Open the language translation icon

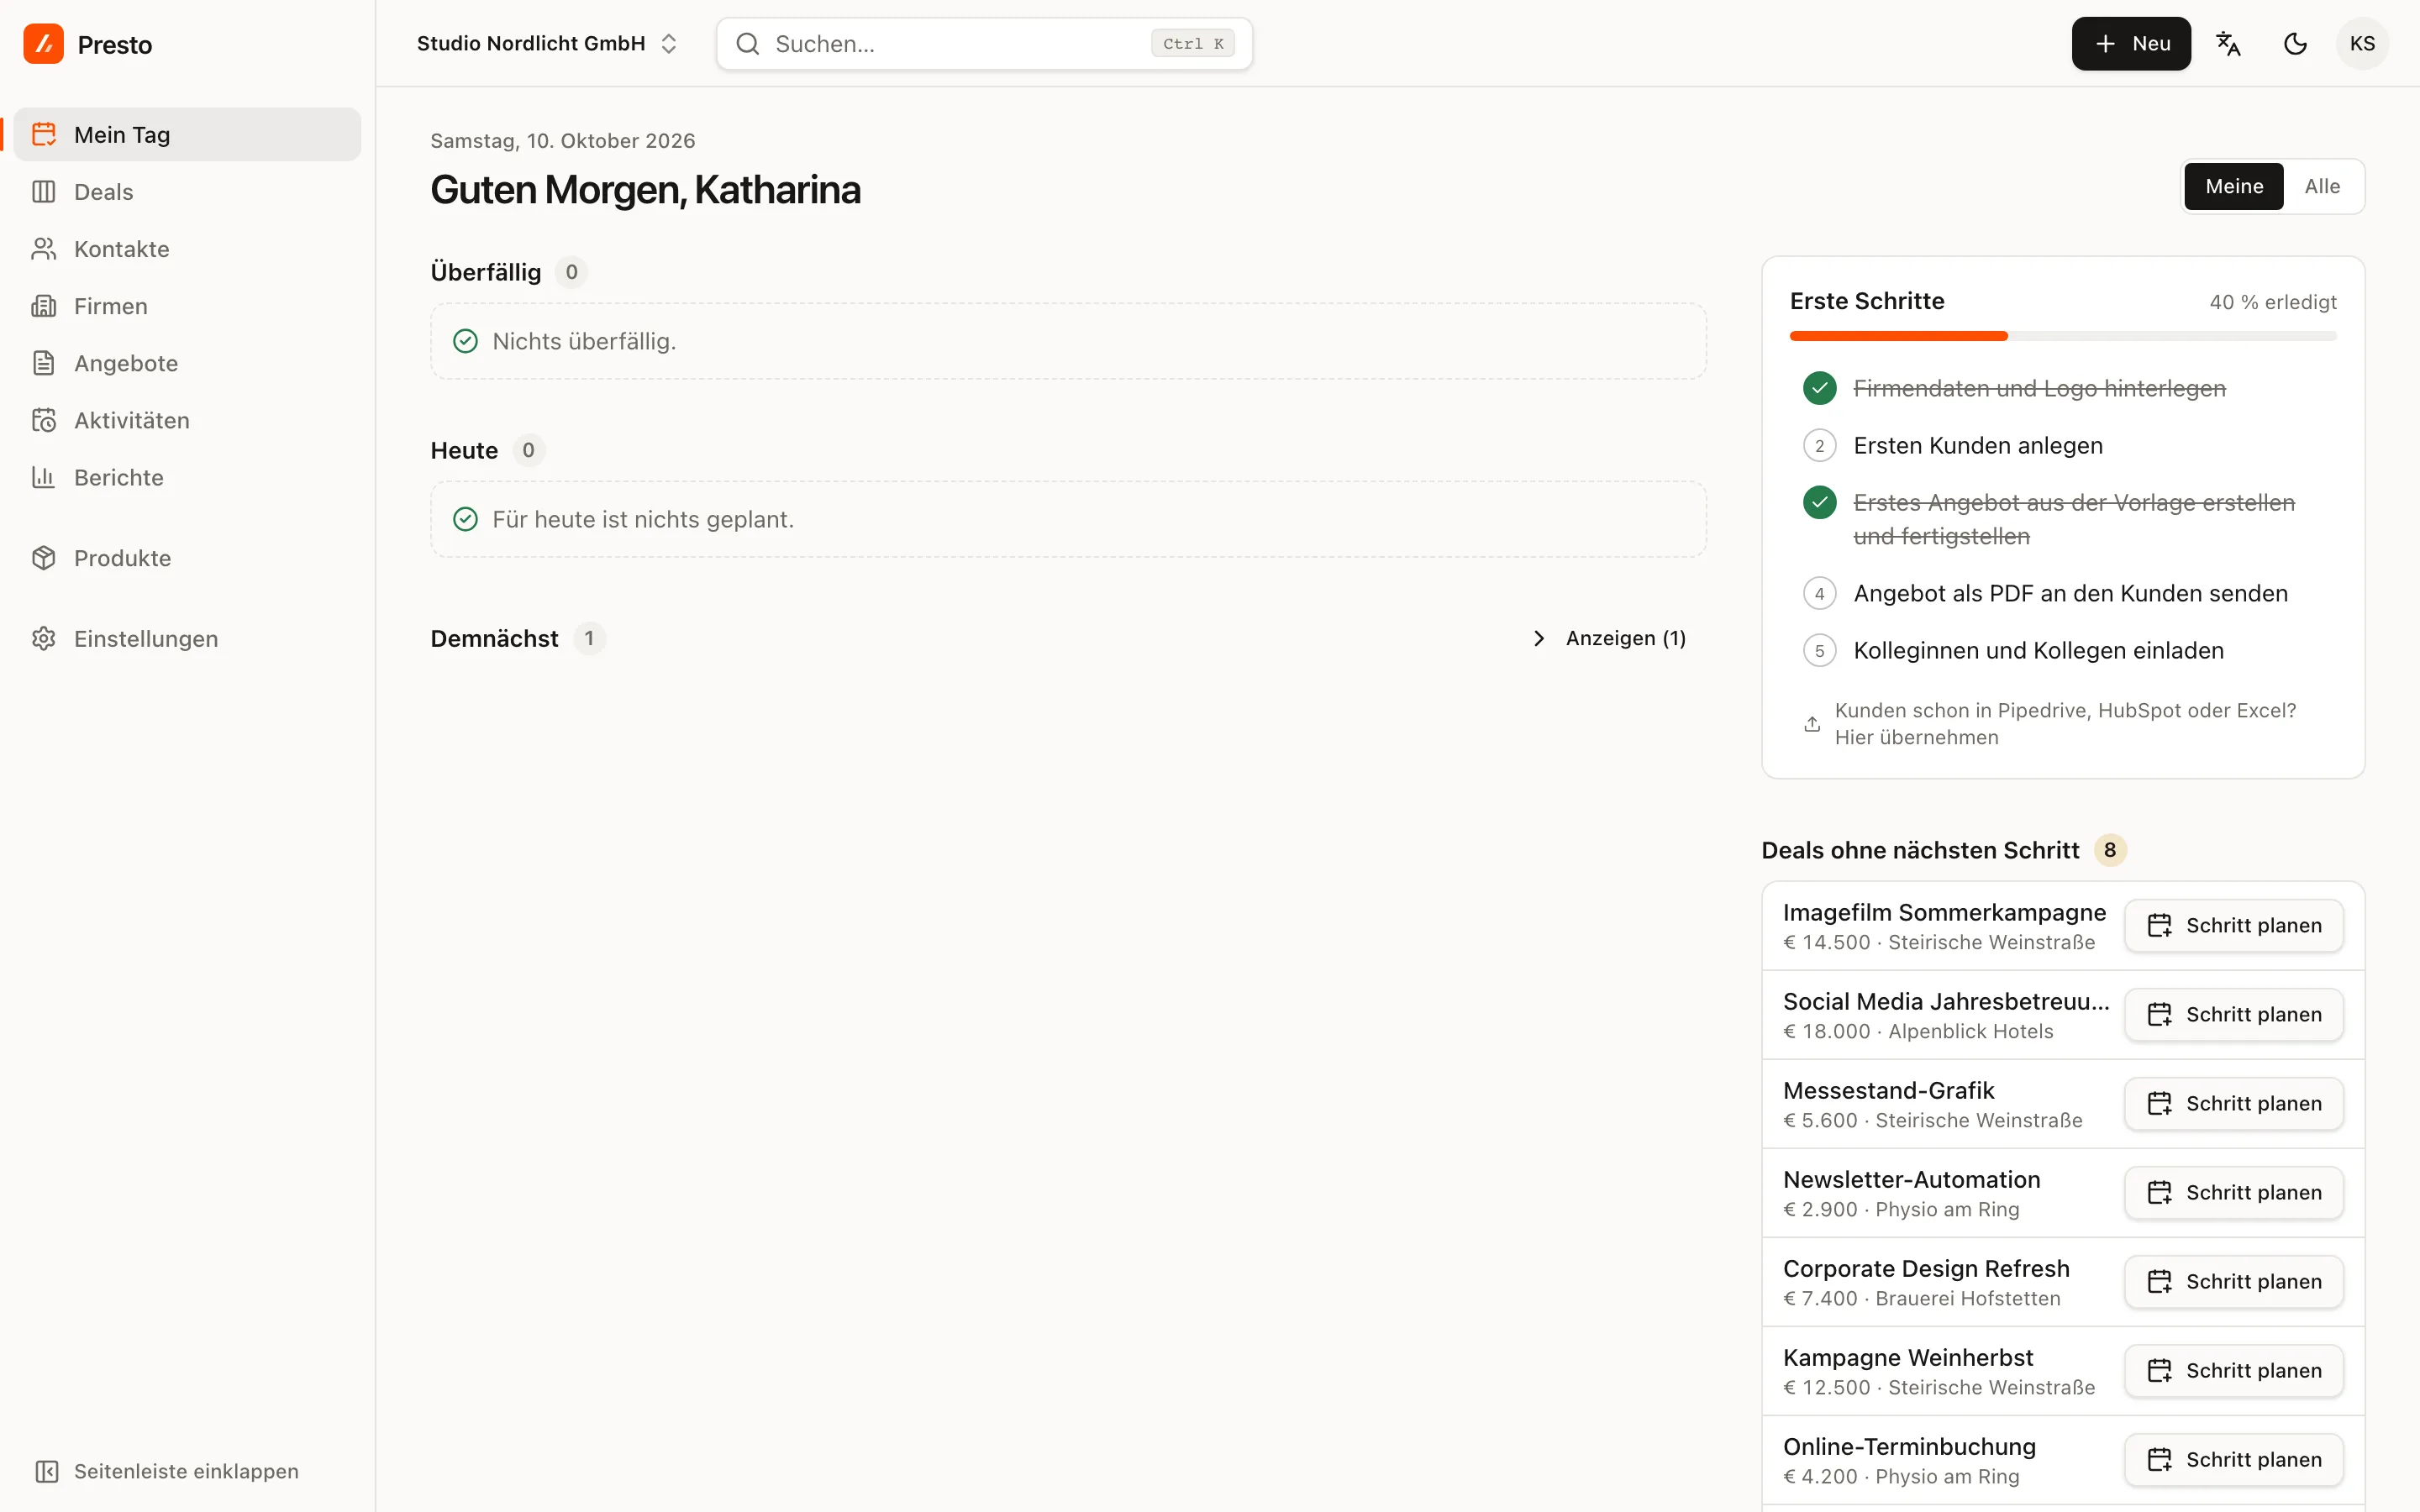pos(2228,44)
